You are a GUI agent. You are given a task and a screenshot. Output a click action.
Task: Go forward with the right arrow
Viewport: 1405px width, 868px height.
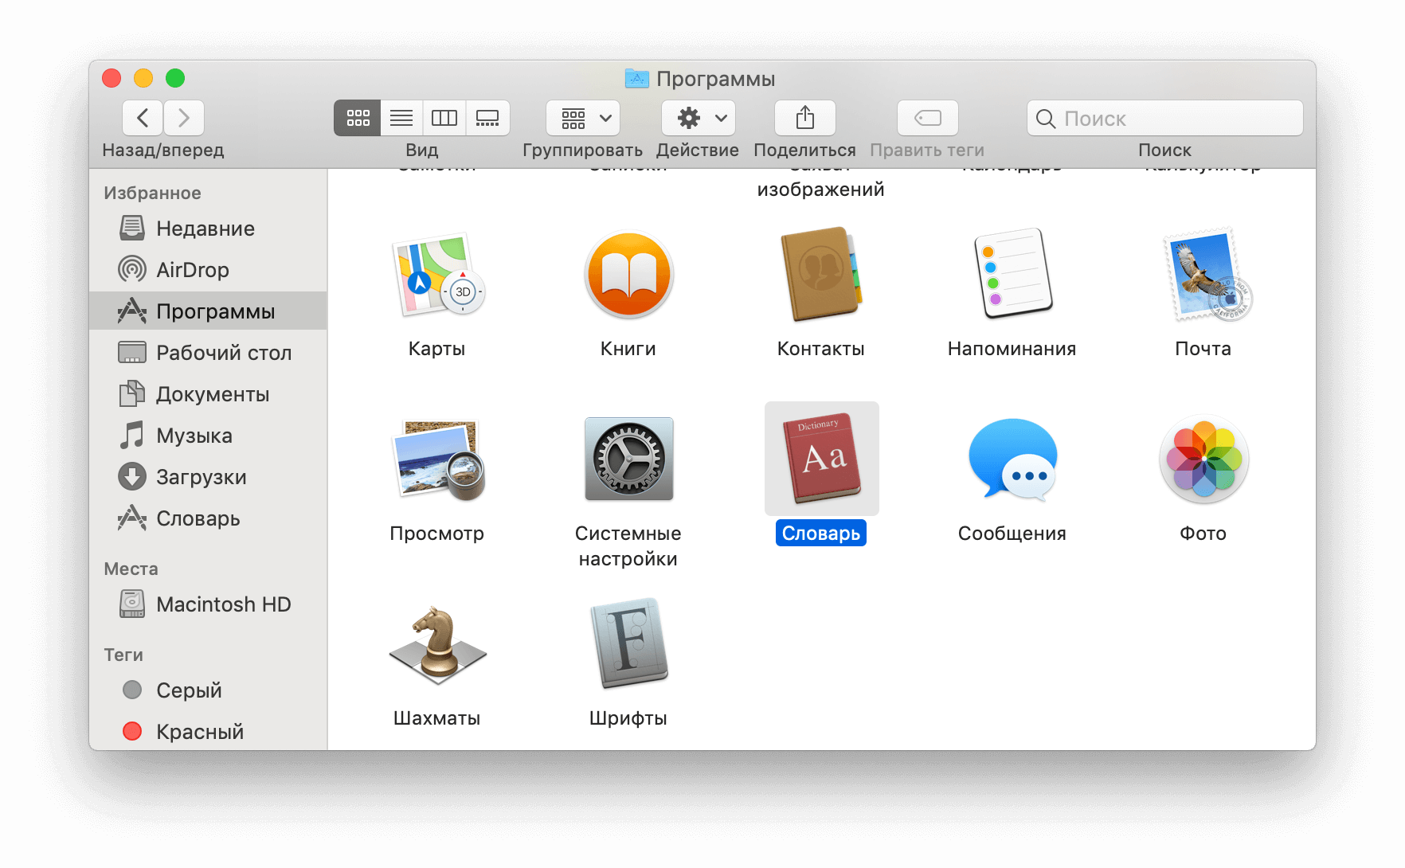[x=184, y=118]
